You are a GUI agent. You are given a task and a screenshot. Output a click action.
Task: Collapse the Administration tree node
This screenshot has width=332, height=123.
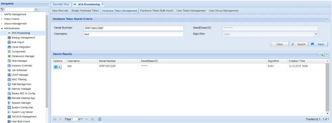[x=2, y=28]
